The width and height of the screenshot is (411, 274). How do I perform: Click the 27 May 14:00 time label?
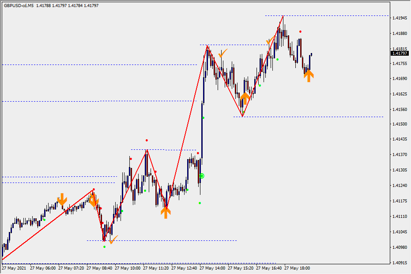(x=213, y=268)
